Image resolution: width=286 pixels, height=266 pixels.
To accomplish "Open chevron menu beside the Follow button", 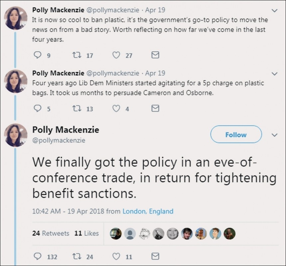I will [x=274, y=135].
